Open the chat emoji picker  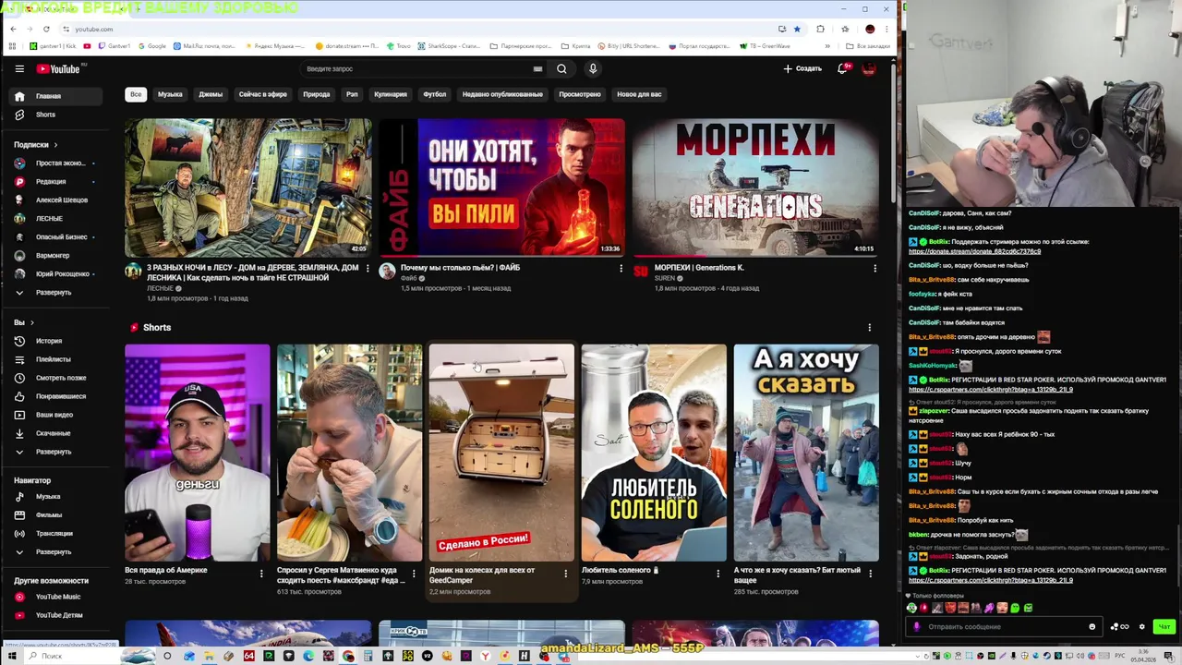[x=1092, y=626]
